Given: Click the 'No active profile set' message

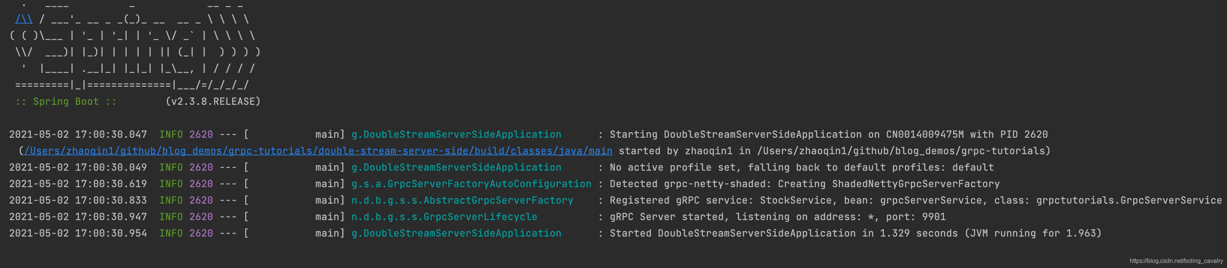Looking at the screenshot, I should [802, 167].
